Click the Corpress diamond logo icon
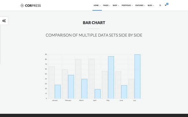188x117 pixels. 22,5
